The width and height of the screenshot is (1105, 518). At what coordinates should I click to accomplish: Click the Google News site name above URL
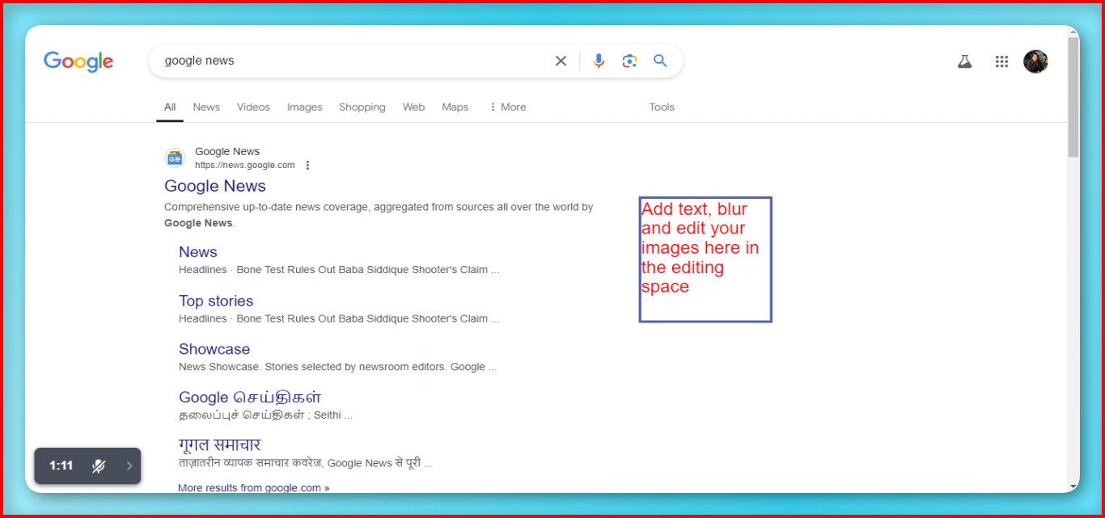tap(227, 151)
